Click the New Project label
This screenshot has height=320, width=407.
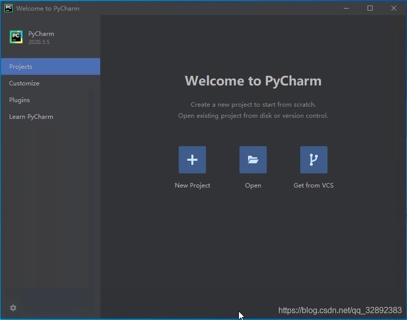[x=192, y=186]
